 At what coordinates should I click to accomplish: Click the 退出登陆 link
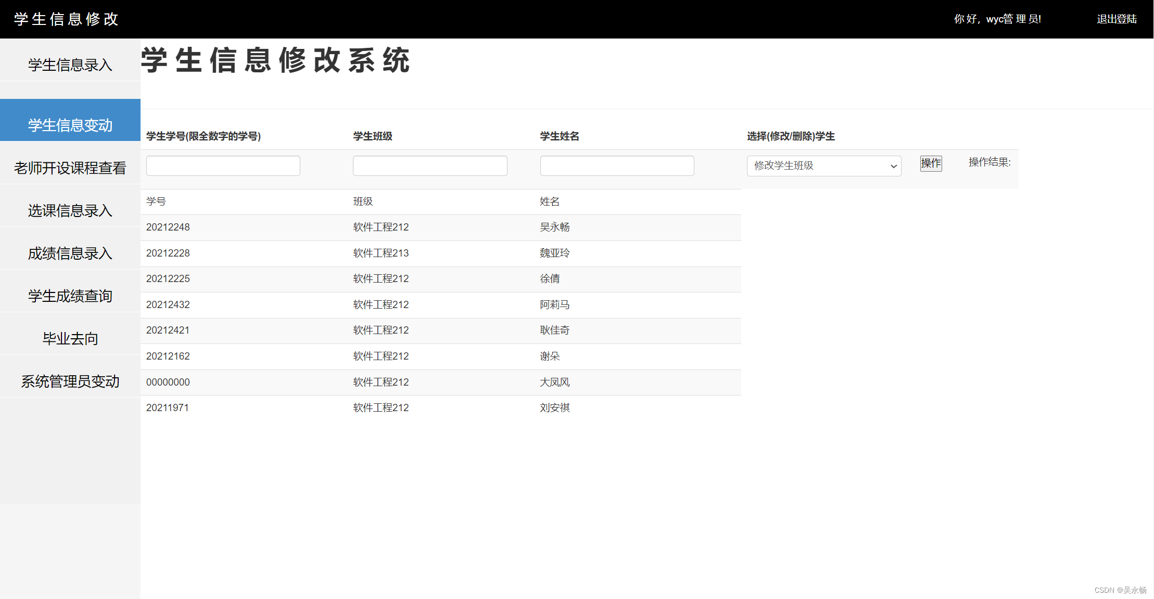point(1117,19)
